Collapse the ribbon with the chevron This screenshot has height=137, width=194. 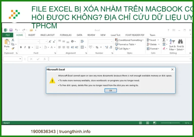click(190, 53)
